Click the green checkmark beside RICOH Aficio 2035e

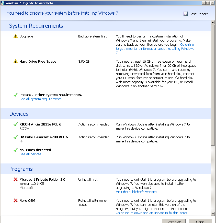[x=16, y=124]
